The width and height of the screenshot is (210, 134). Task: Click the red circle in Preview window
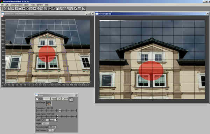click(x=151, y=71)
